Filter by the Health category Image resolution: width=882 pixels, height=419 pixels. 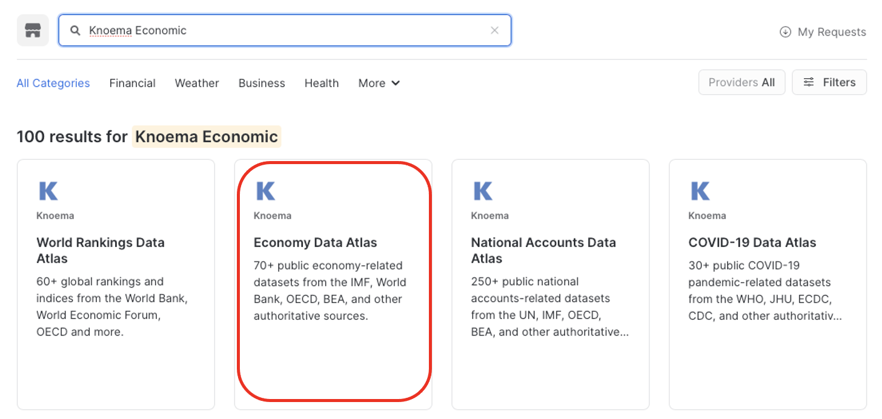322,83
